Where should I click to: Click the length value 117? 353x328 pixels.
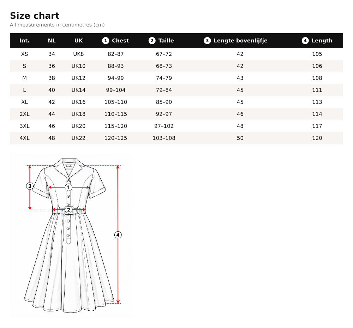coord(317,126)
